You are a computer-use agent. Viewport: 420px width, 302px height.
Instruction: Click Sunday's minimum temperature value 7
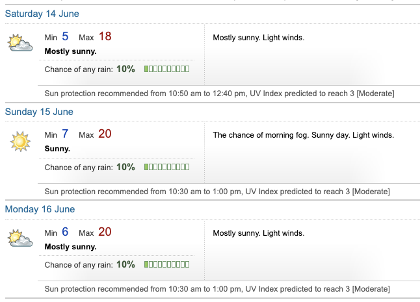tap(65, 134)
